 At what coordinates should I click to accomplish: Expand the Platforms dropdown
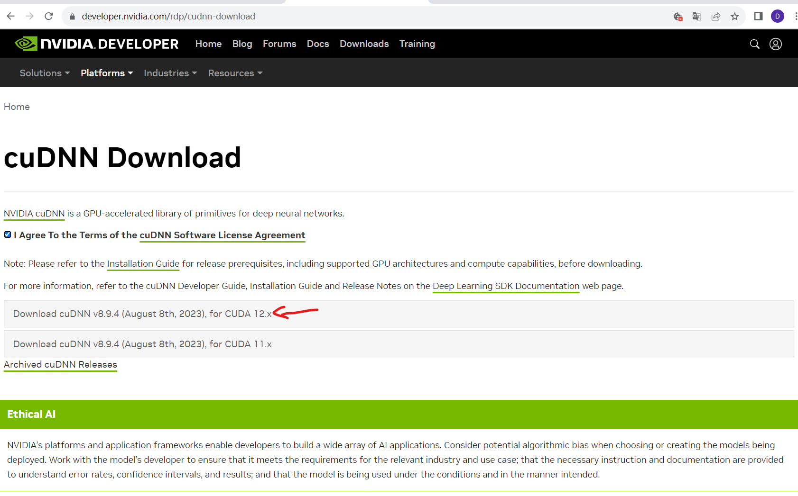(x=107, y=73)
